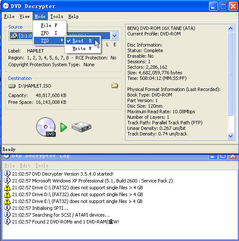Open the Help menu
The height and width of the screenshot is (241, 239).
(74, 16)
